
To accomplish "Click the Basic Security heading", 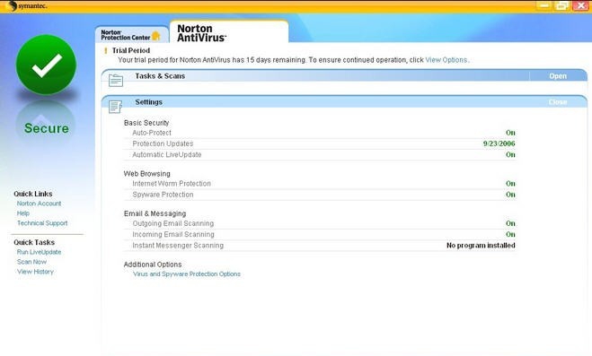I will [x=146, y=123].
